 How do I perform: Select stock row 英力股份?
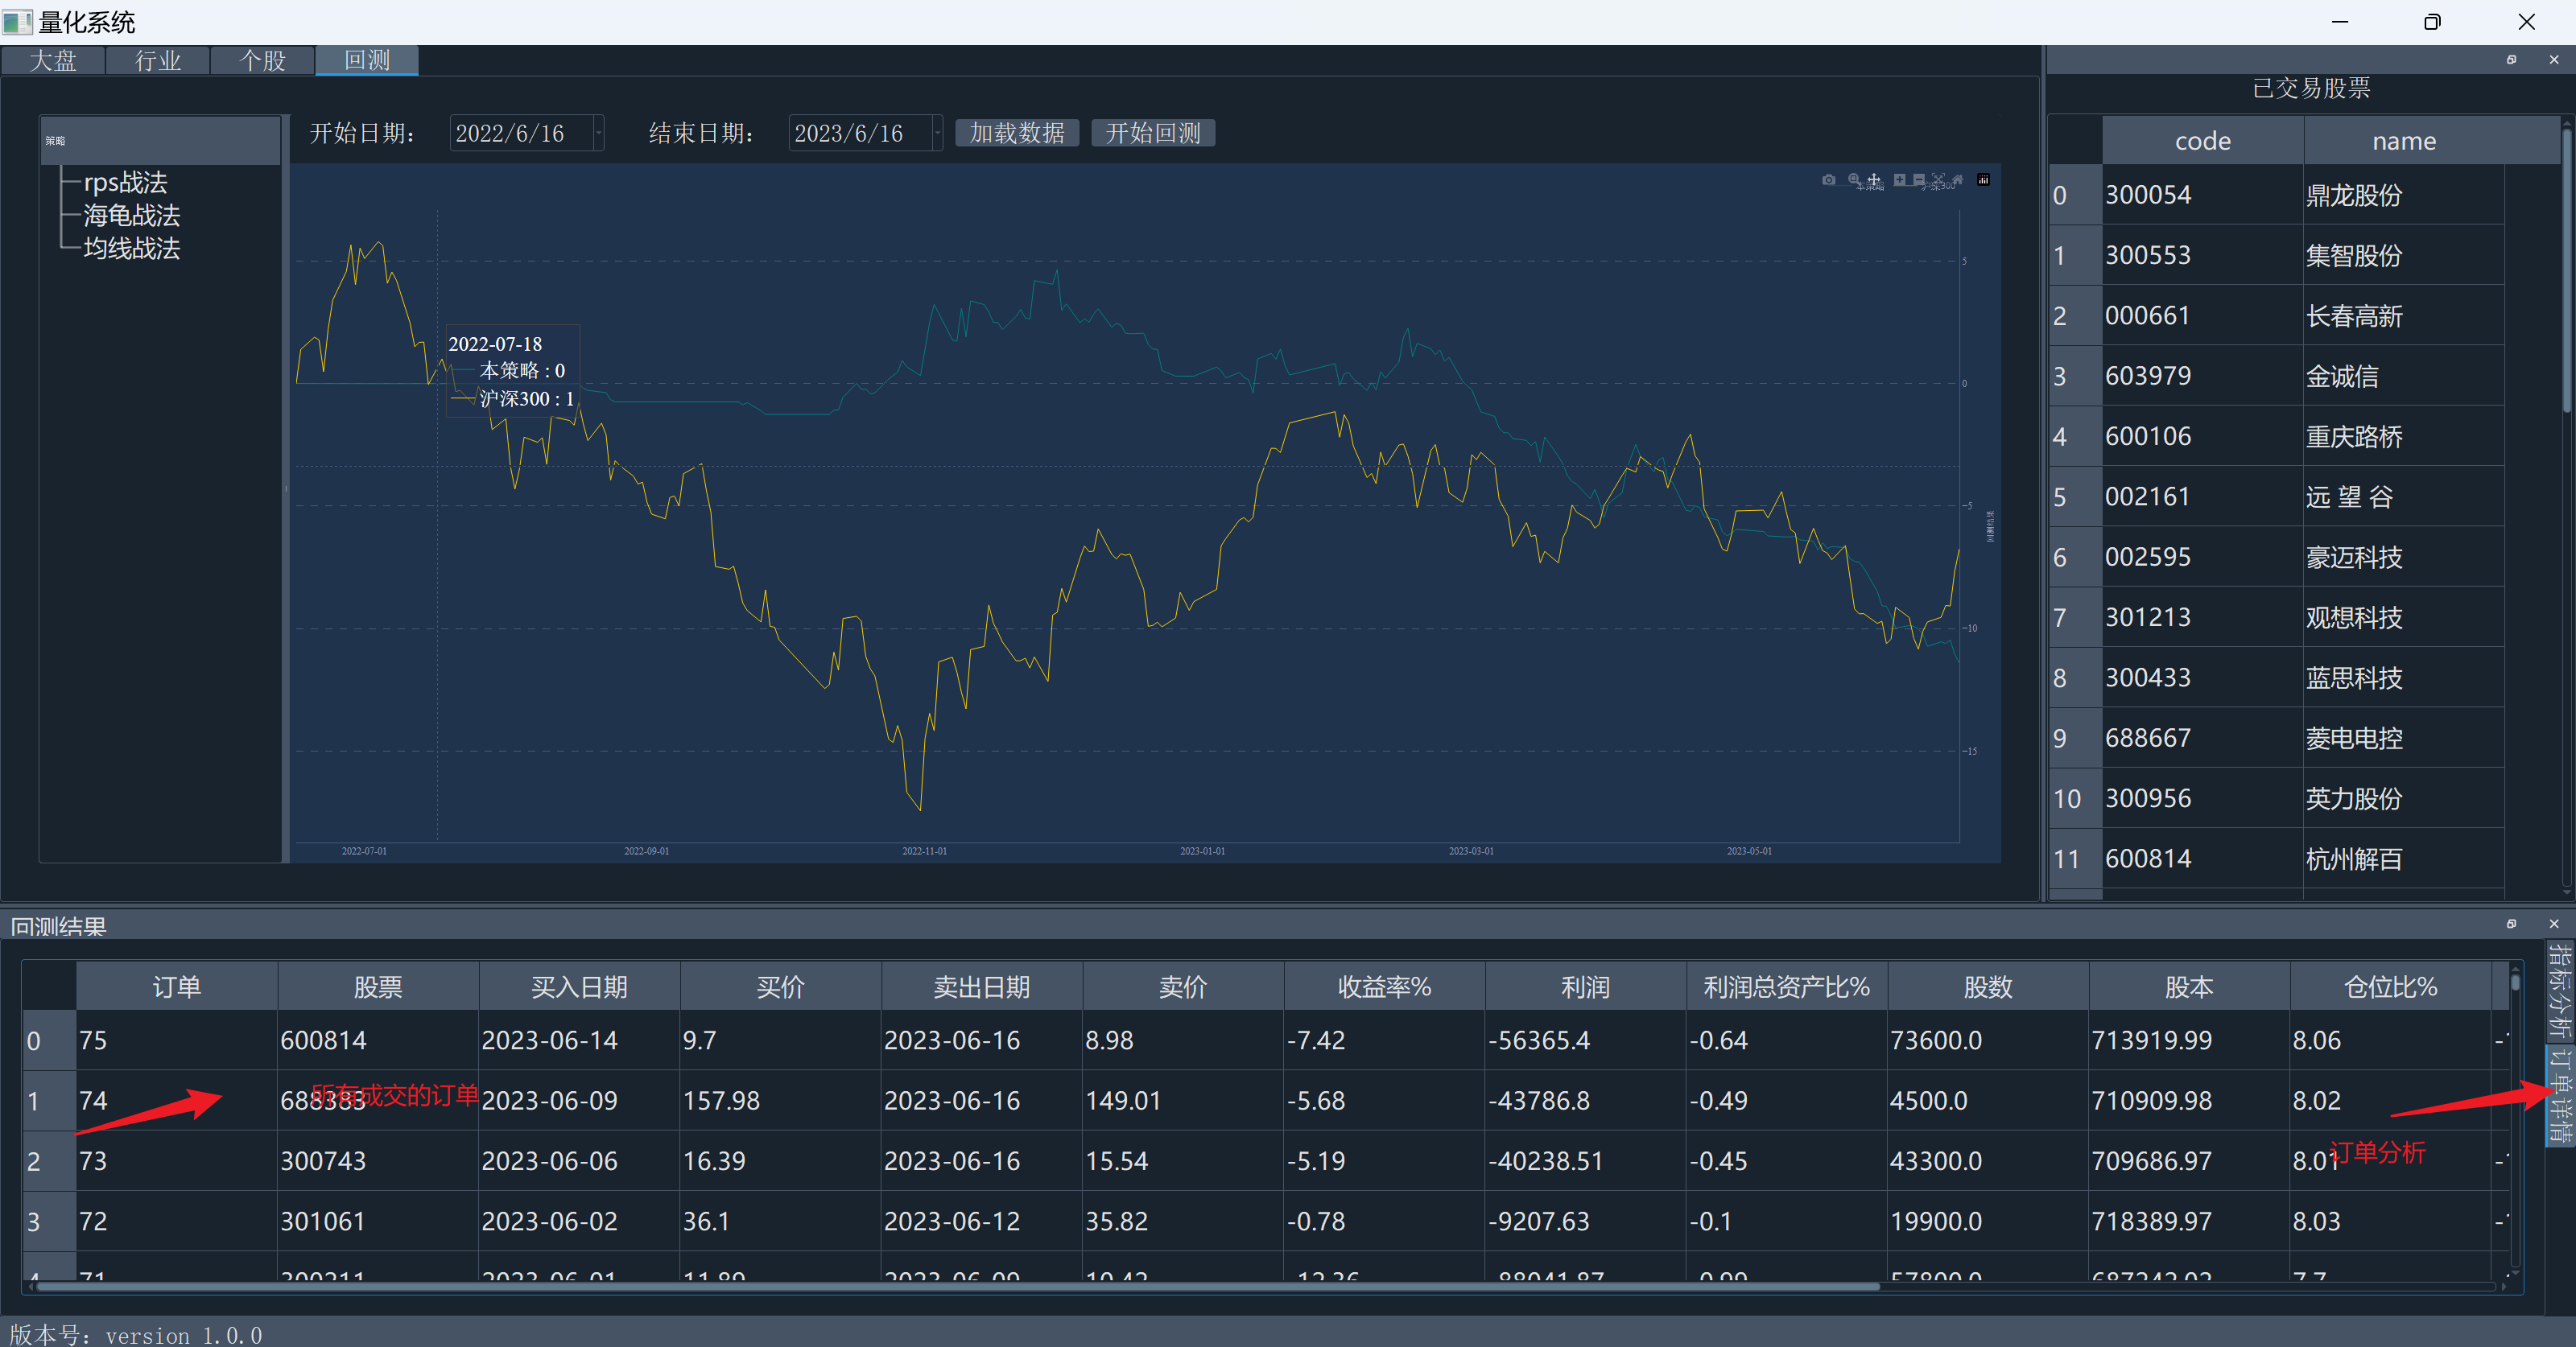[x=2404, y=798]
